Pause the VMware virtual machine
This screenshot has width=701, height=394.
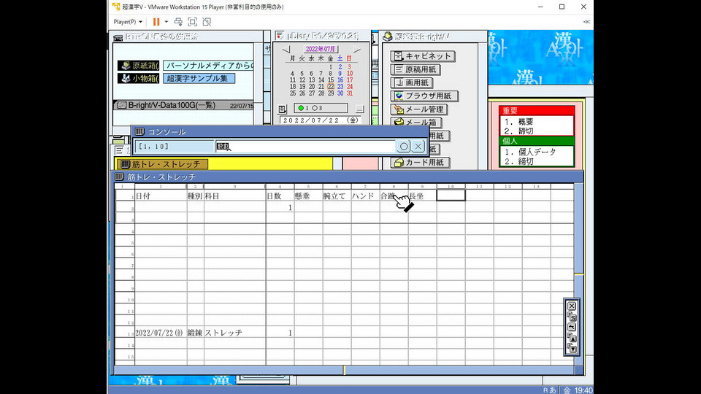[156, 21]
